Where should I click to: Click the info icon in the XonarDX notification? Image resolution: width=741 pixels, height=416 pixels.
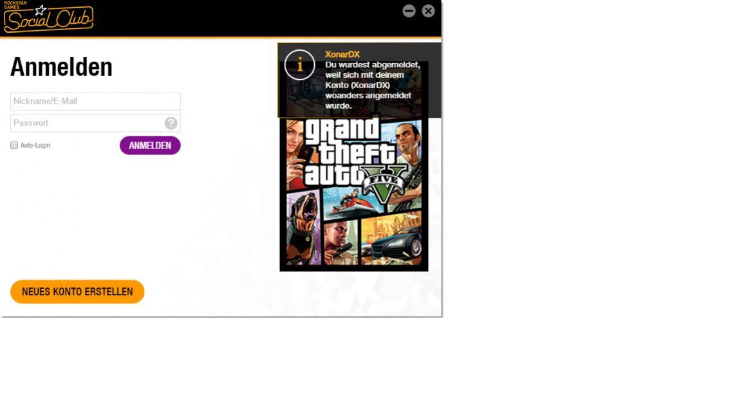pyautogui.click(x=299, y=65)
